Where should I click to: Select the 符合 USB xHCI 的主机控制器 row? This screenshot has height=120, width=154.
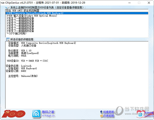tap(77, 11)
